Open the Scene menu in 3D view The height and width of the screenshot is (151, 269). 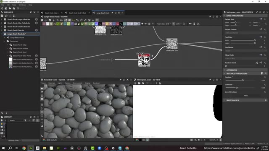coord(44,83)
